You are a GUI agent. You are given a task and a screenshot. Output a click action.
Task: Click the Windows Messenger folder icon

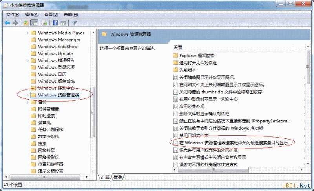[x=33, y=40]
